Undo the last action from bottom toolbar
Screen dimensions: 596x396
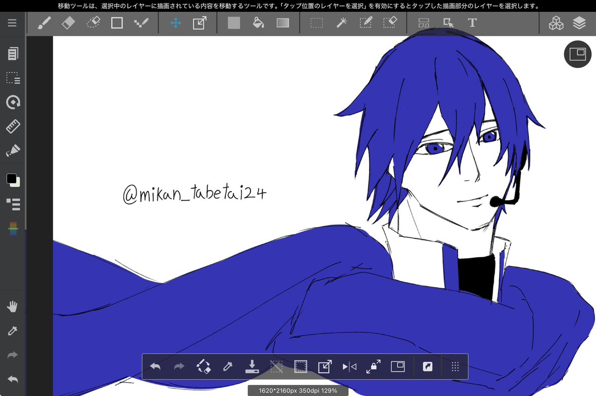coord(155,366)
